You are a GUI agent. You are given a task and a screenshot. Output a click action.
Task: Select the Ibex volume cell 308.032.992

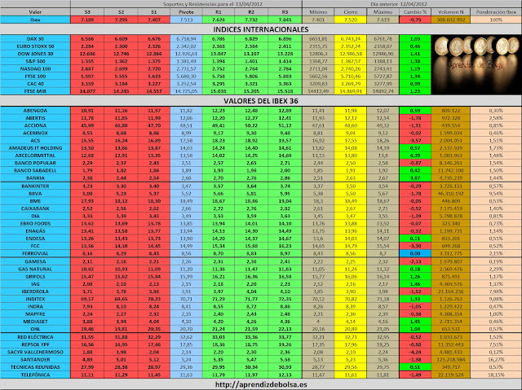coord(451,20)
